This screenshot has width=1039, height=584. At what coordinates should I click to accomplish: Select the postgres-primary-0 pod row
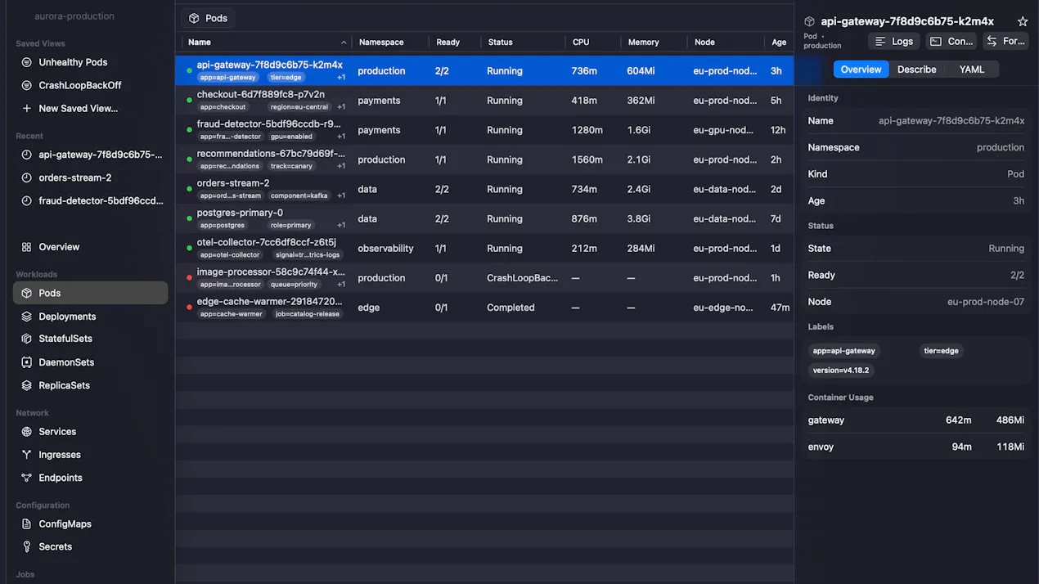[484, 218]
